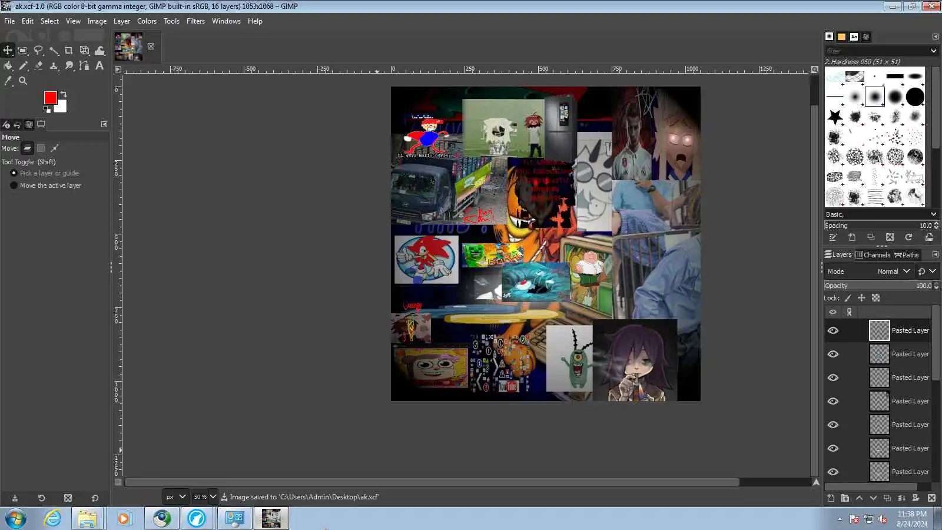
Task: Select the Text tool
Action: click(x=99, y=66)
